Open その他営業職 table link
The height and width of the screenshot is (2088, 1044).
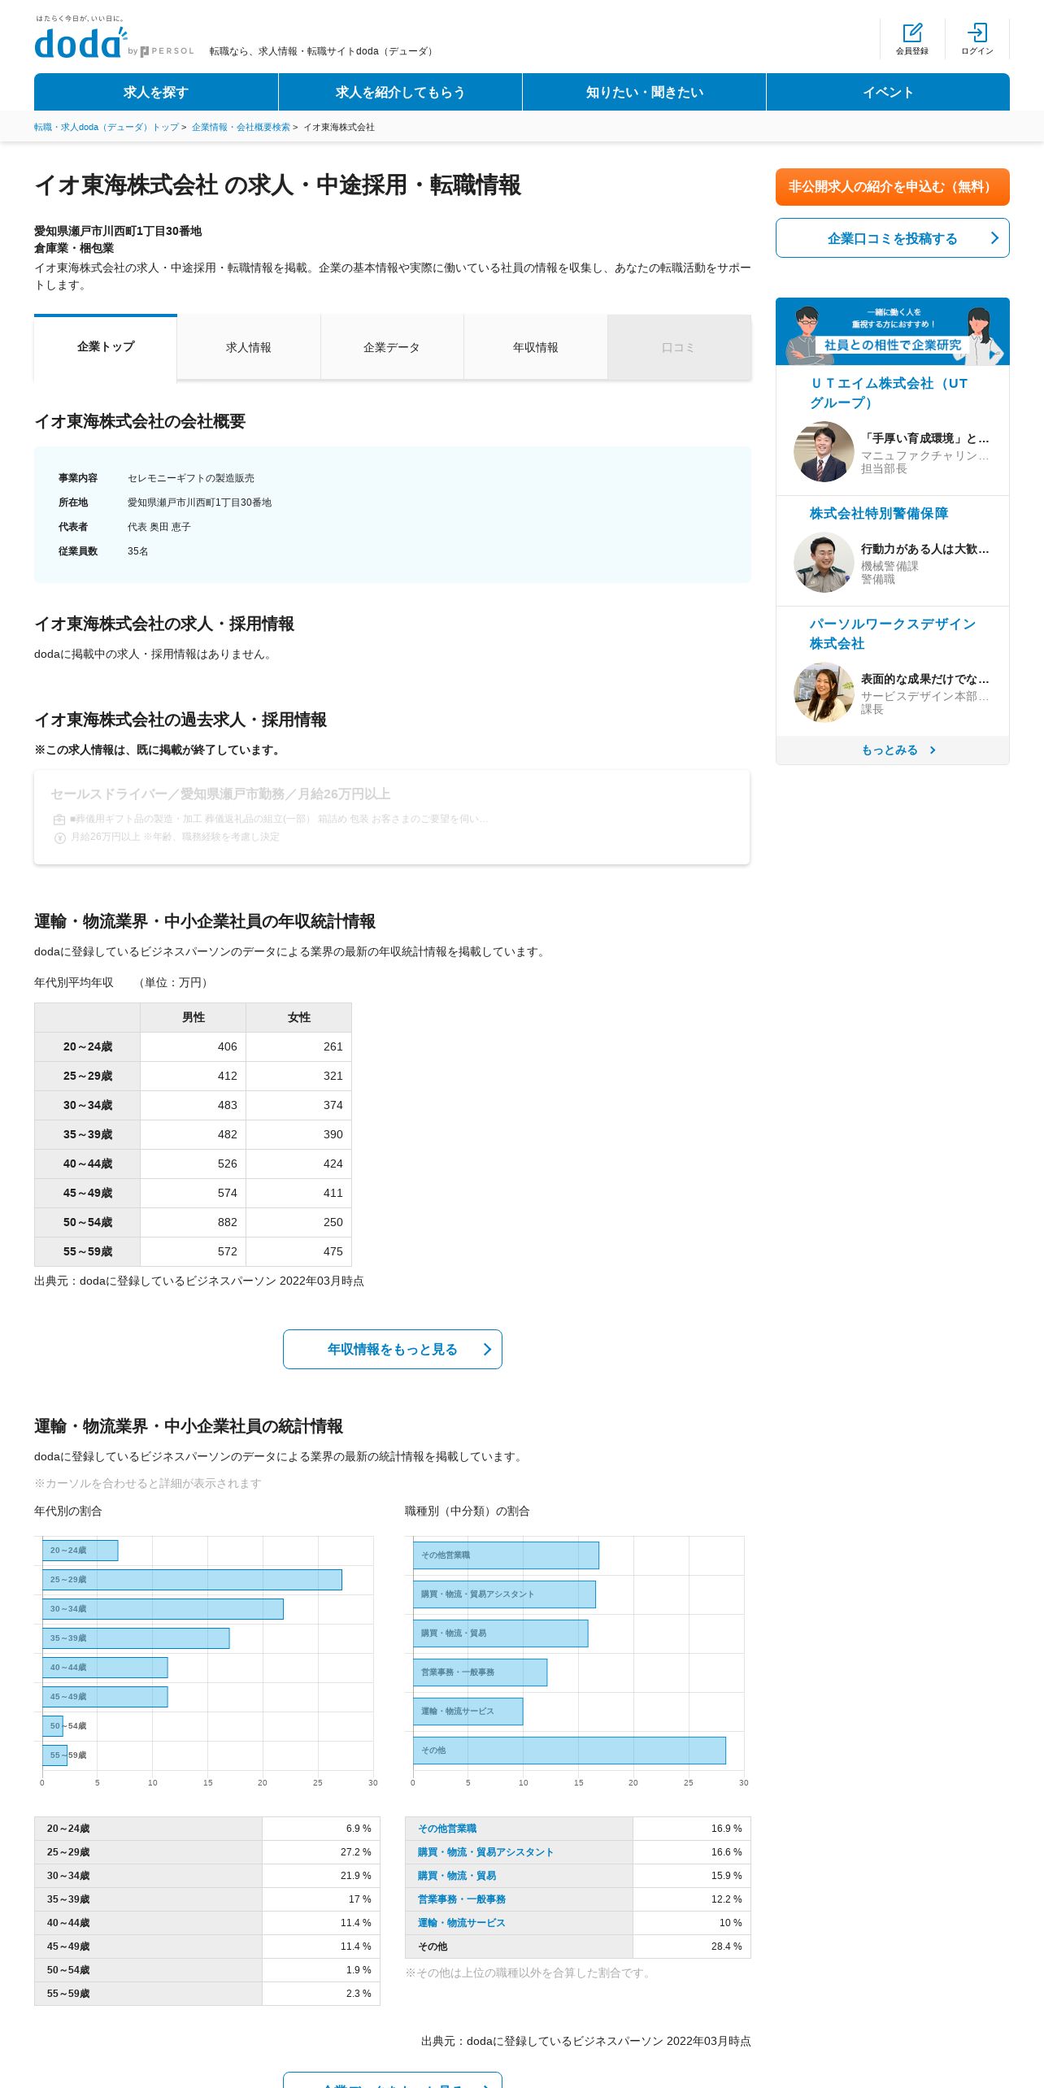click(x=447, y=1829)
